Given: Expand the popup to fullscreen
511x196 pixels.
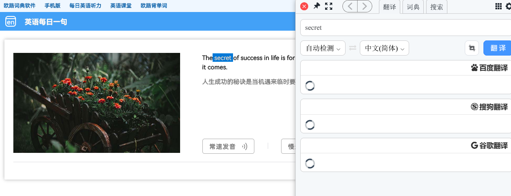Looking at the screenshot, I should (x=329, y=6).
